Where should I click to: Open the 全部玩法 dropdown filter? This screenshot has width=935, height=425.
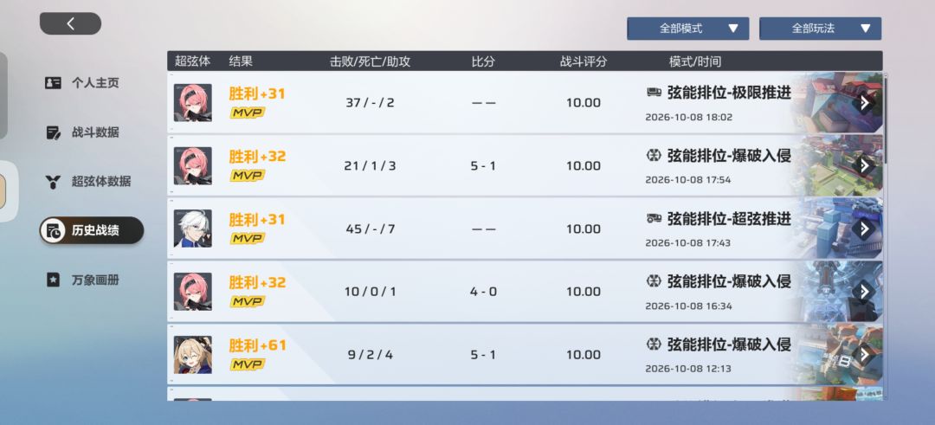pyautogui.click(x=820, y=29)
